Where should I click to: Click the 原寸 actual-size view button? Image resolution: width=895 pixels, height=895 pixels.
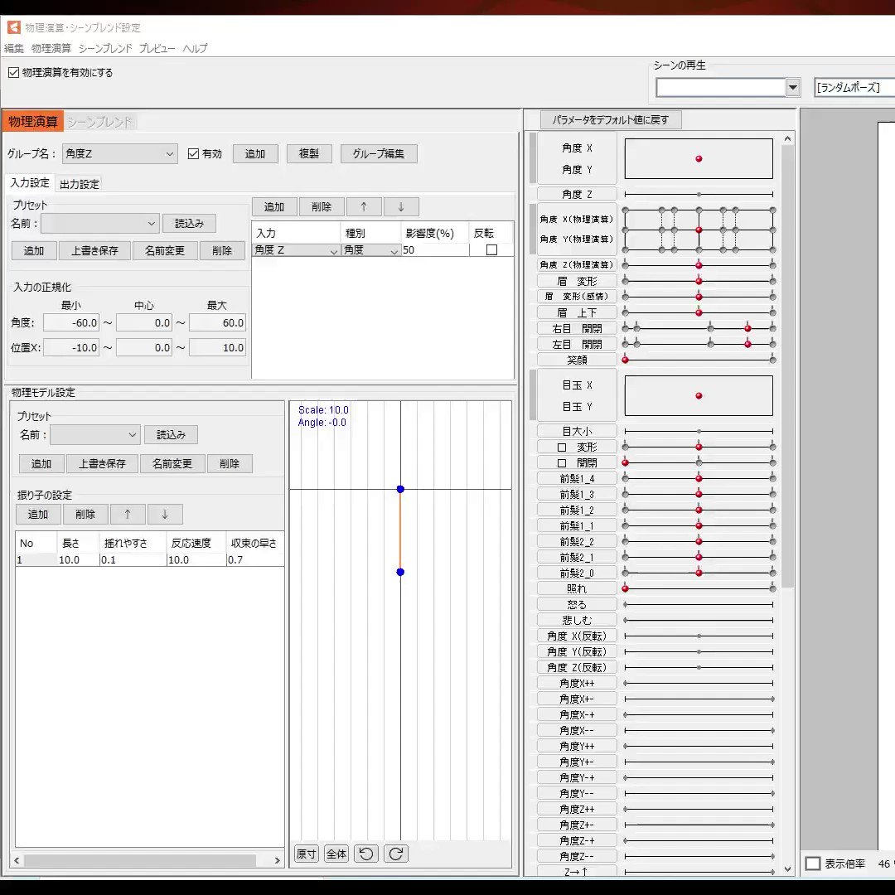pos(307,854)
